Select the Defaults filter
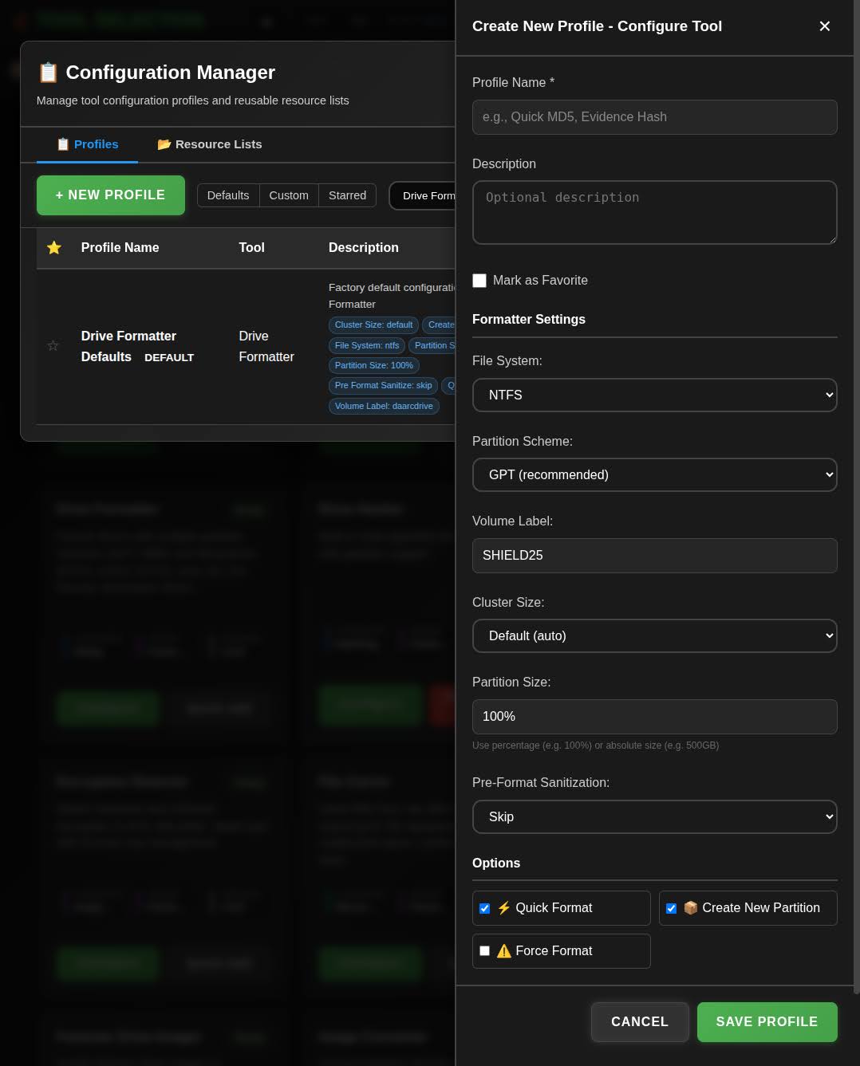The image size is (860, 1066). [x=228, y=195]
